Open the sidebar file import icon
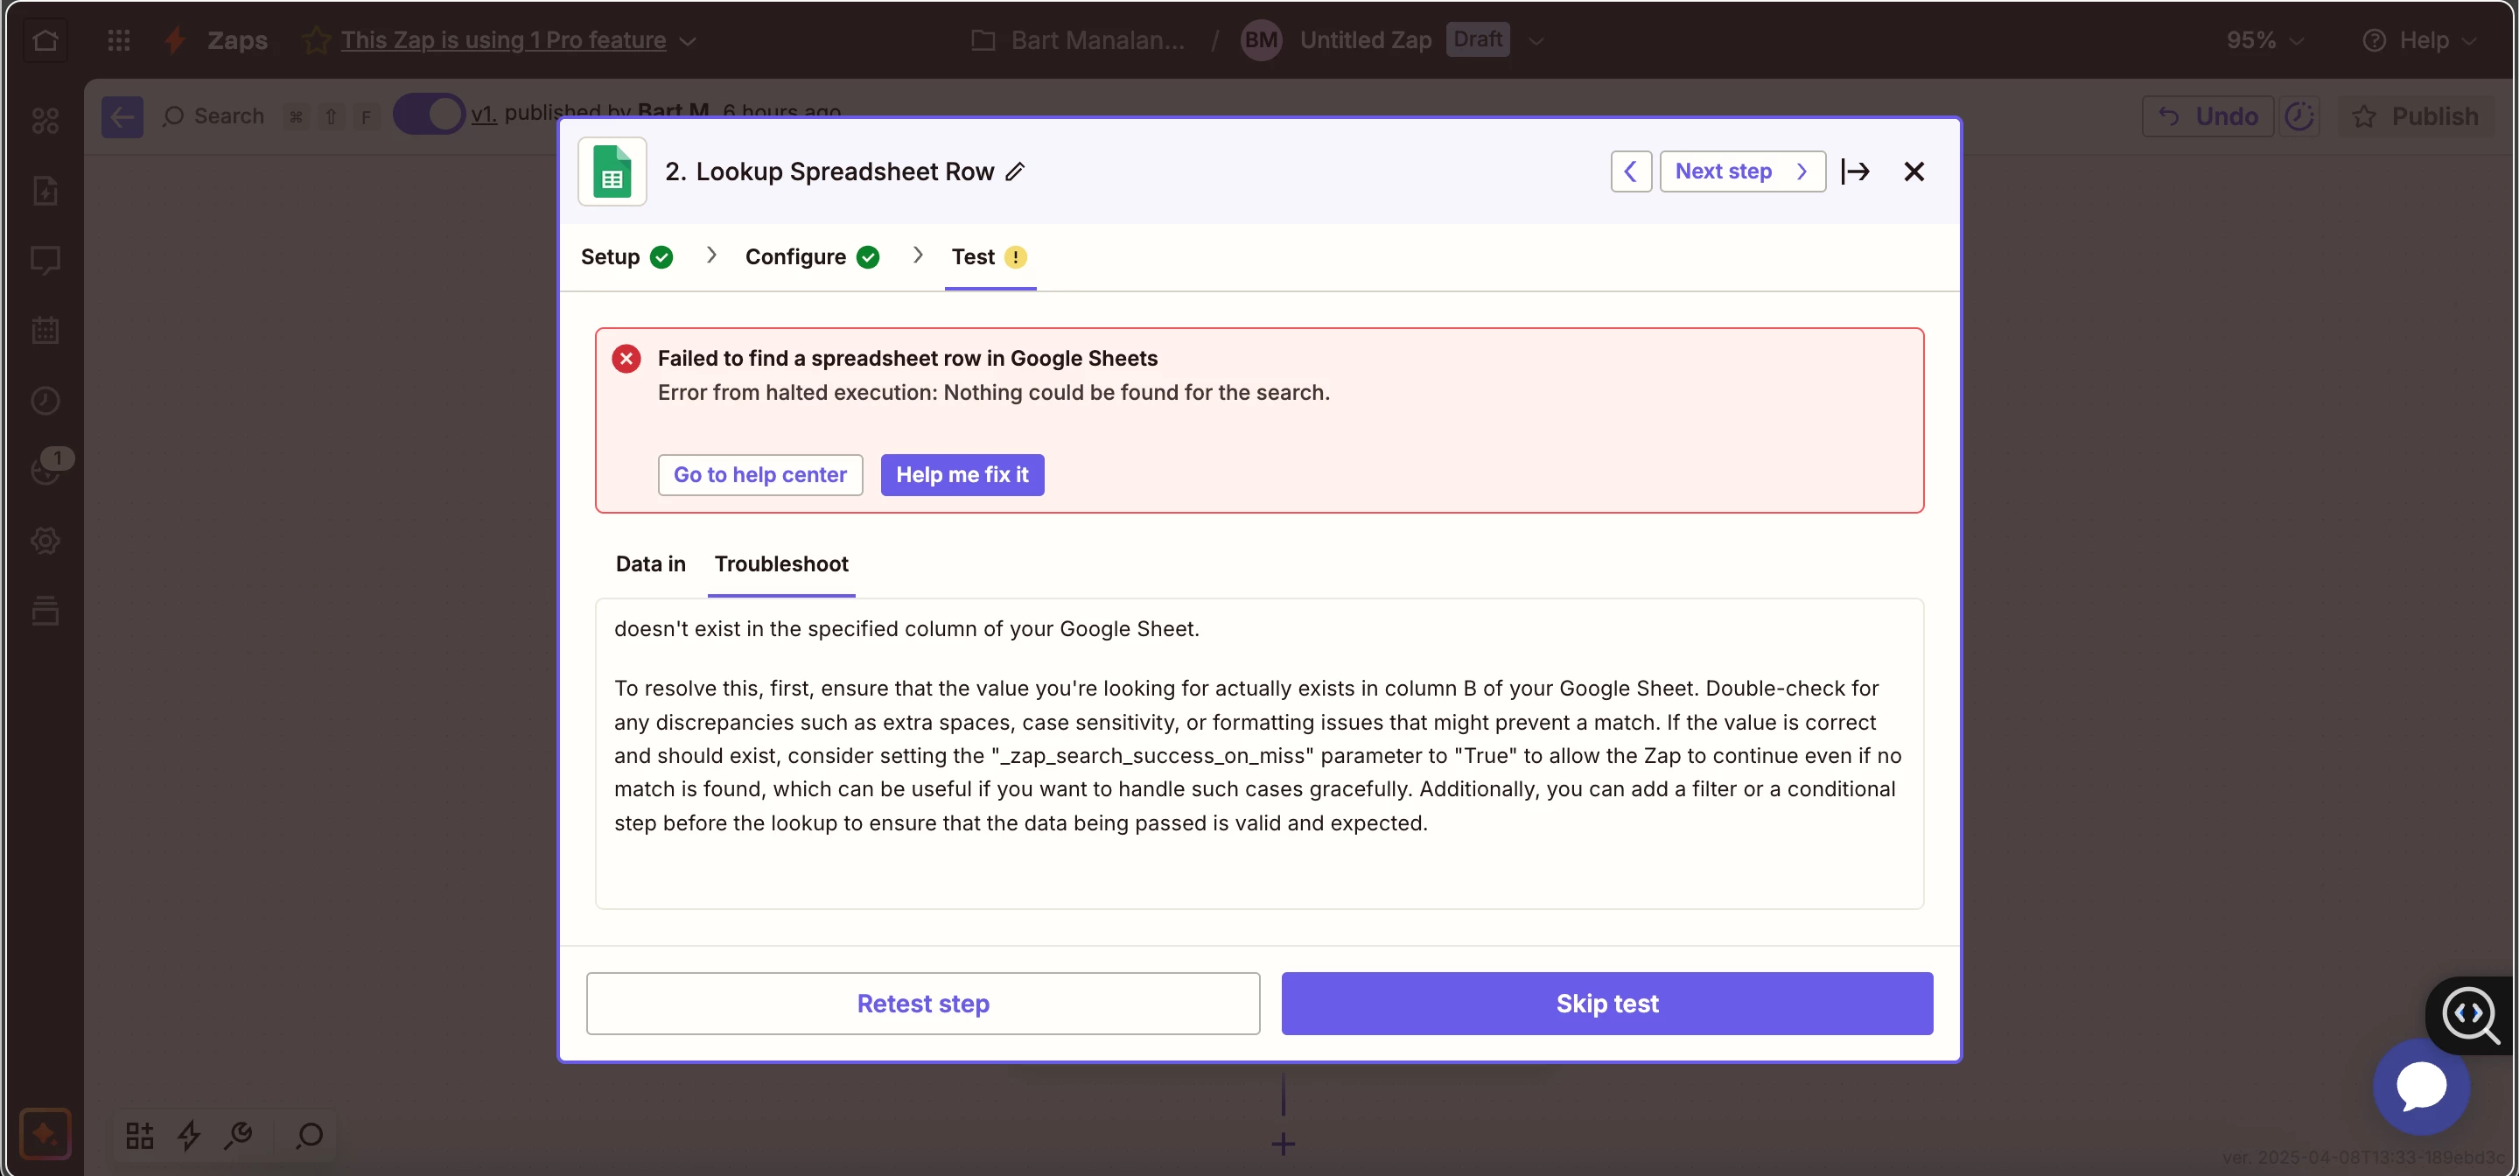Screen dimensions: 2519x1176 45,191
